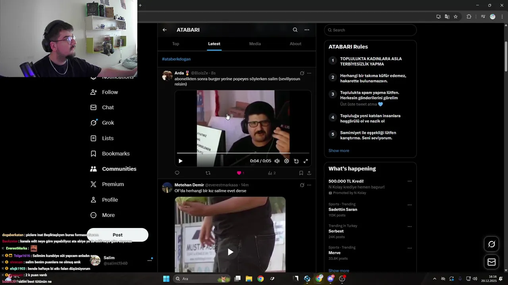Open Grok in the sidebar
The width and height of the screenshot is (508, 285).
point(102,123)
